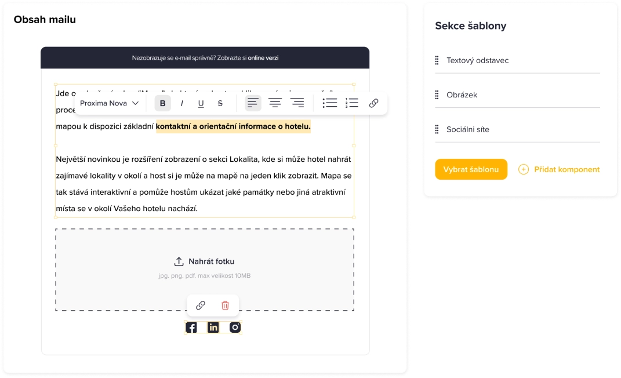Select the Facebook social icon
Viewport: 621px width, 378px height.
click(x=191, y=328)
